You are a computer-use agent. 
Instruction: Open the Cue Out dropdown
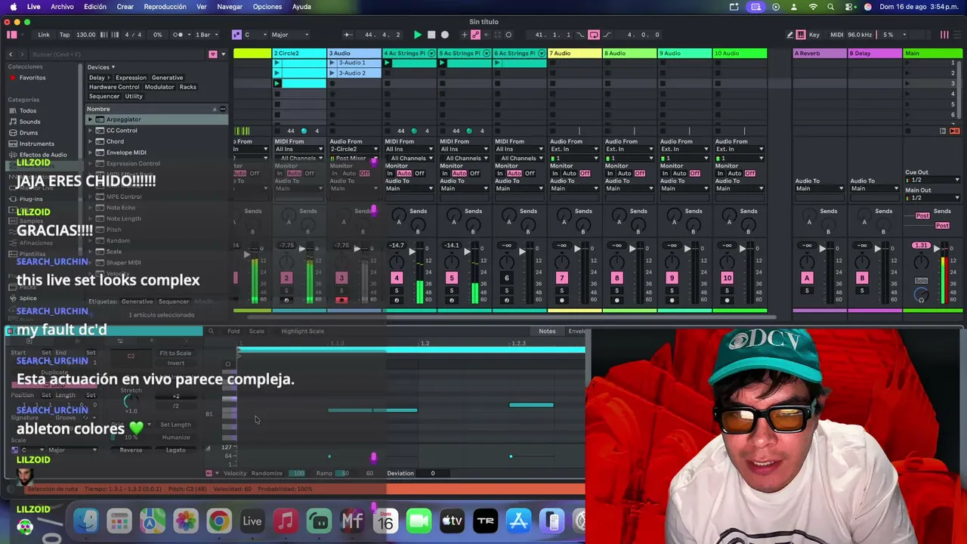click(x=932, y=181)
